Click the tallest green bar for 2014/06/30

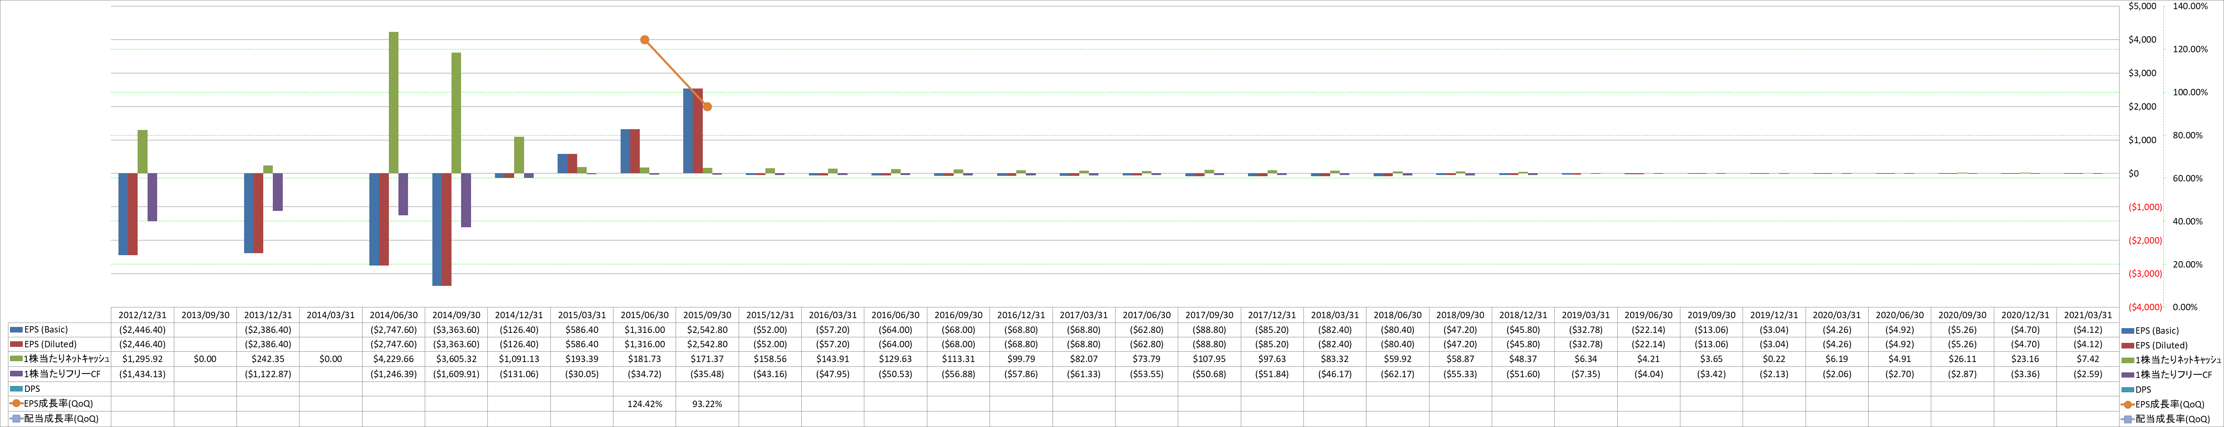click(x=394, y=102)
